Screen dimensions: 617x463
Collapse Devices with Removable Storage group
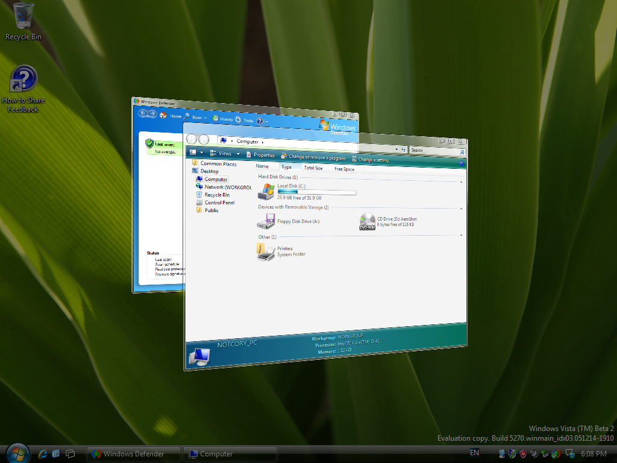coord(461,208)
